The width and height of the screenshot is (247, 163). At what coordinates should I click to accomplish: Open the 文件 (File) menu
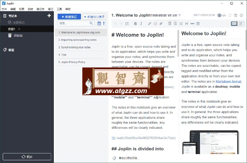[x=4, y=9]
